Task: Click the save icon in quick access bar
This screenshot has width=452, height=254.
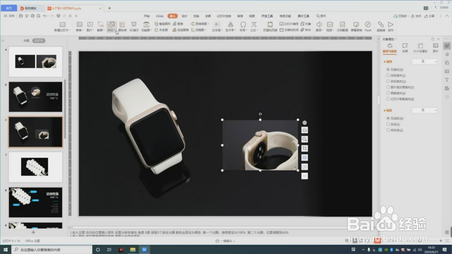Action: 21,16
